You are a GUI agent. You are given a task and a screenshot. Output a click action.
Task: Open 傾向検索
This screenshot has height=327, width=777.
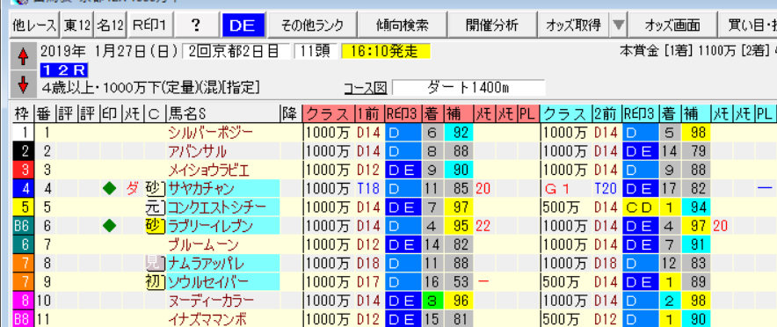[x=402, y=25]
